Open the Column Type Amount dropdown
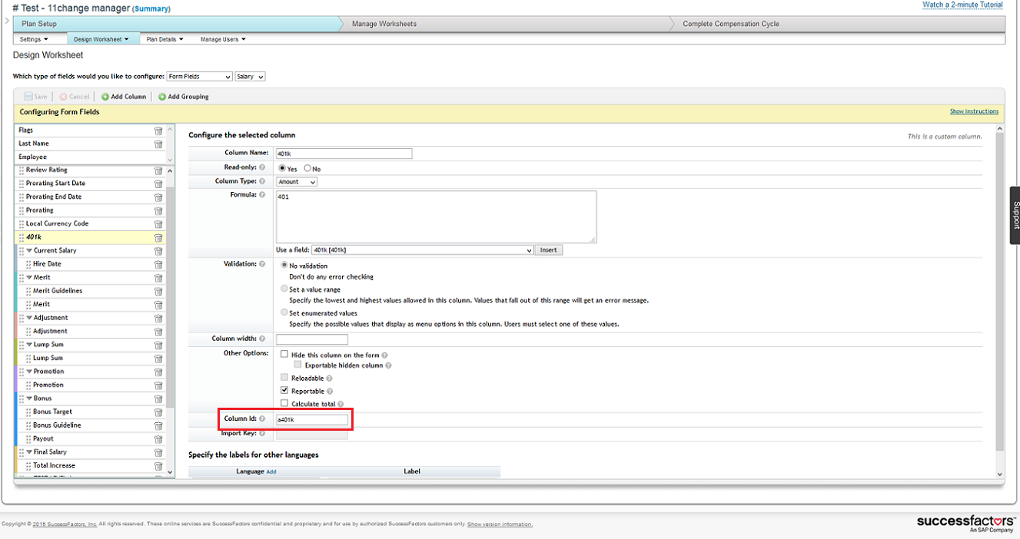The height and width of the screenshot is (539, 1020). [297, 182]
